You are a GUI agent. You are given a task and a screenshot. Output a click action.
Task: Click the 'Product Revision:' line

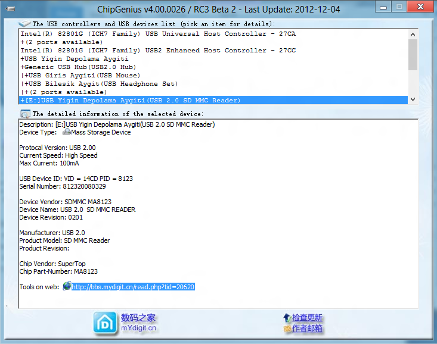coord(44,248)
